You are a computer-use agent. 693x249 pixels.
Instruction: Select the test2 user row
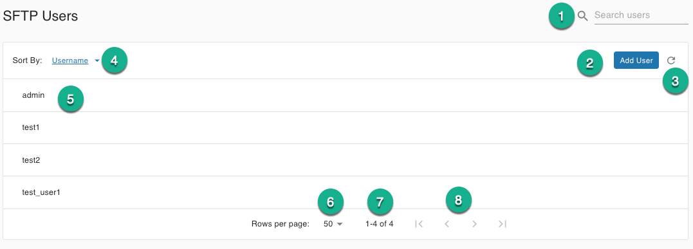[346, 160]
